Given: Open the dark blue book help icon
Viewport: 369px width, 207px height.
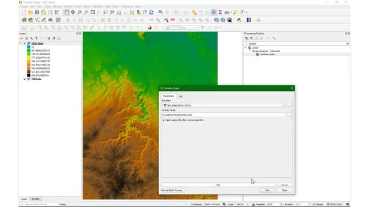Looking at the screenshot, I should [248, 20].
